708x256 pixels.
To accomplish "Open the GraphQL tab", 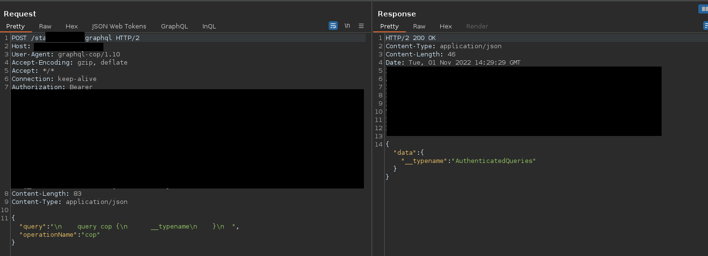I will [x=174, y=27].
